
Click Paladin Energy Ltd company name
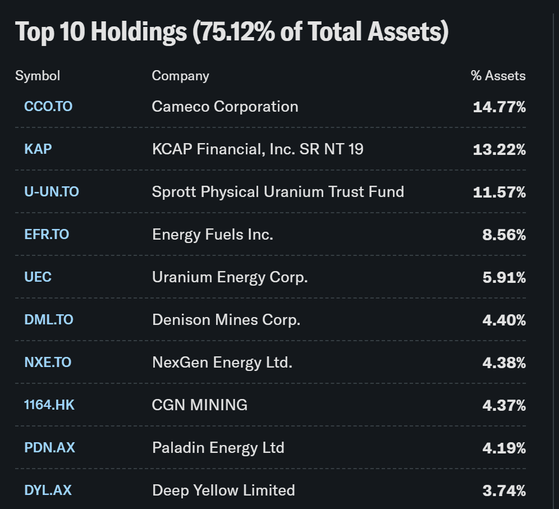(218, 448)
